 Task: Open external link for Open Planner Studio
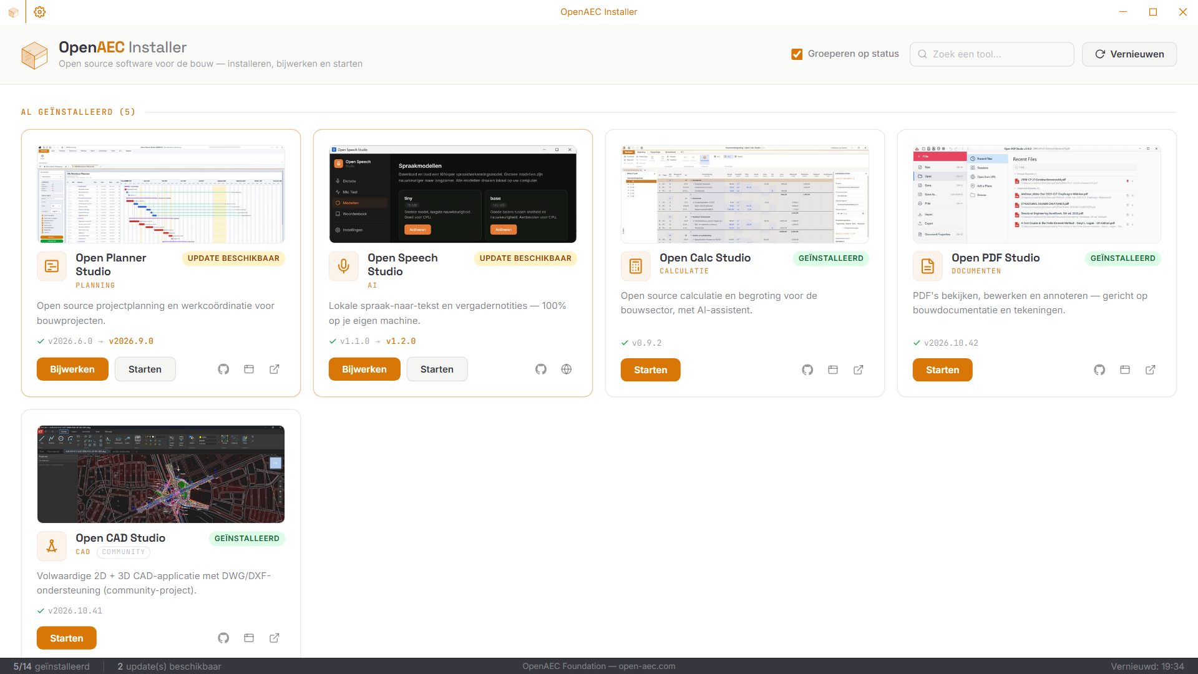(x=275, y=369)
